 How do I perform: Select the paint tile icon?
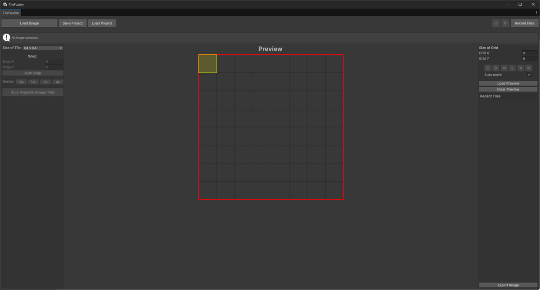coord(529,68)
